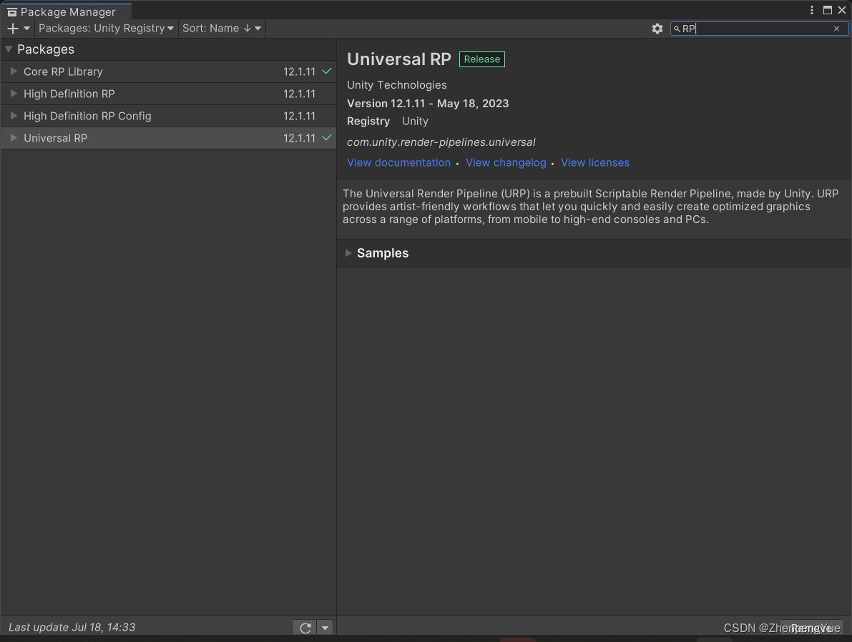Focus the package search field

(x=758, y=29)
